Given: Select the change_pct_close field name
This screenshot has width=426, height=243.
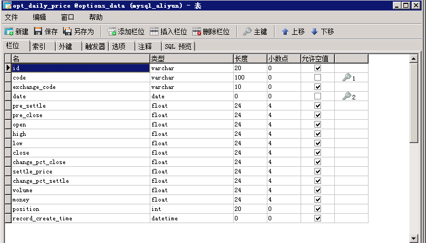Looking at the screenshot, I should pyautogui.click(x=81, y=162).
